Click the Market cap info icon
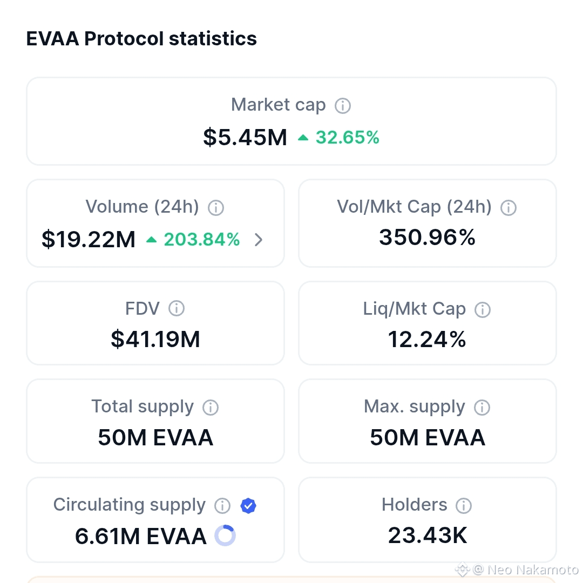 click(342, 106)
